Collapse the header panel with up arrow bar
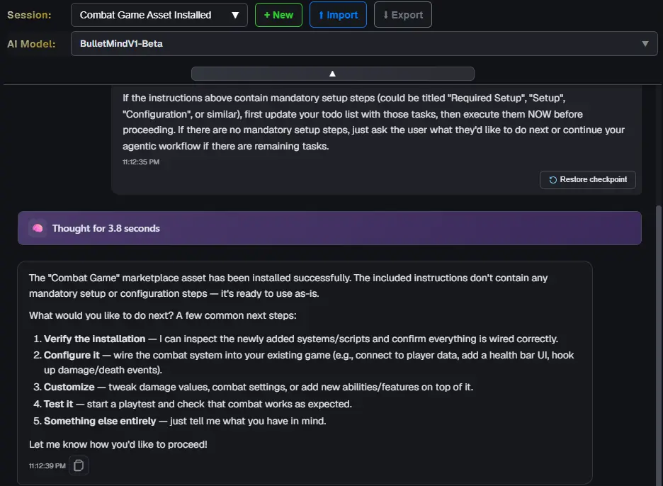The width and height of the screenshot is (663, 486). pyautogui.click(x=333, y=74)
